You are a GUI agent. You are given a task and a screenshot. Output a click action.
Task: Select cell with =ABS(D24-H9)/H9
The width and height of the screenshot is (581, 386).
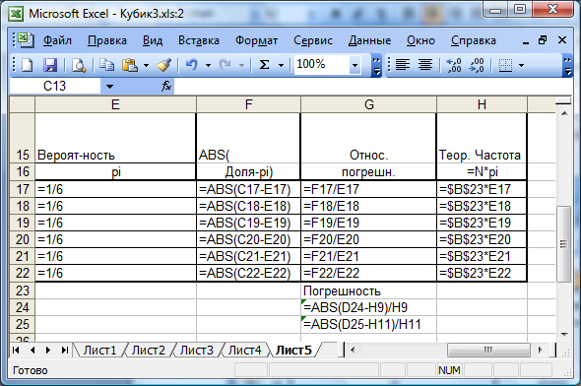point(368,307)
